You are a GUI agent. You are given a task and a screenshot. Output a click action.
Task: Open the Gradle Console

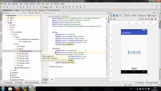pos(152,83)
